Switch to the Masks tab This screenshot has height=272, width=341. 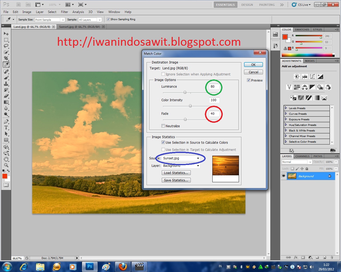310,61
